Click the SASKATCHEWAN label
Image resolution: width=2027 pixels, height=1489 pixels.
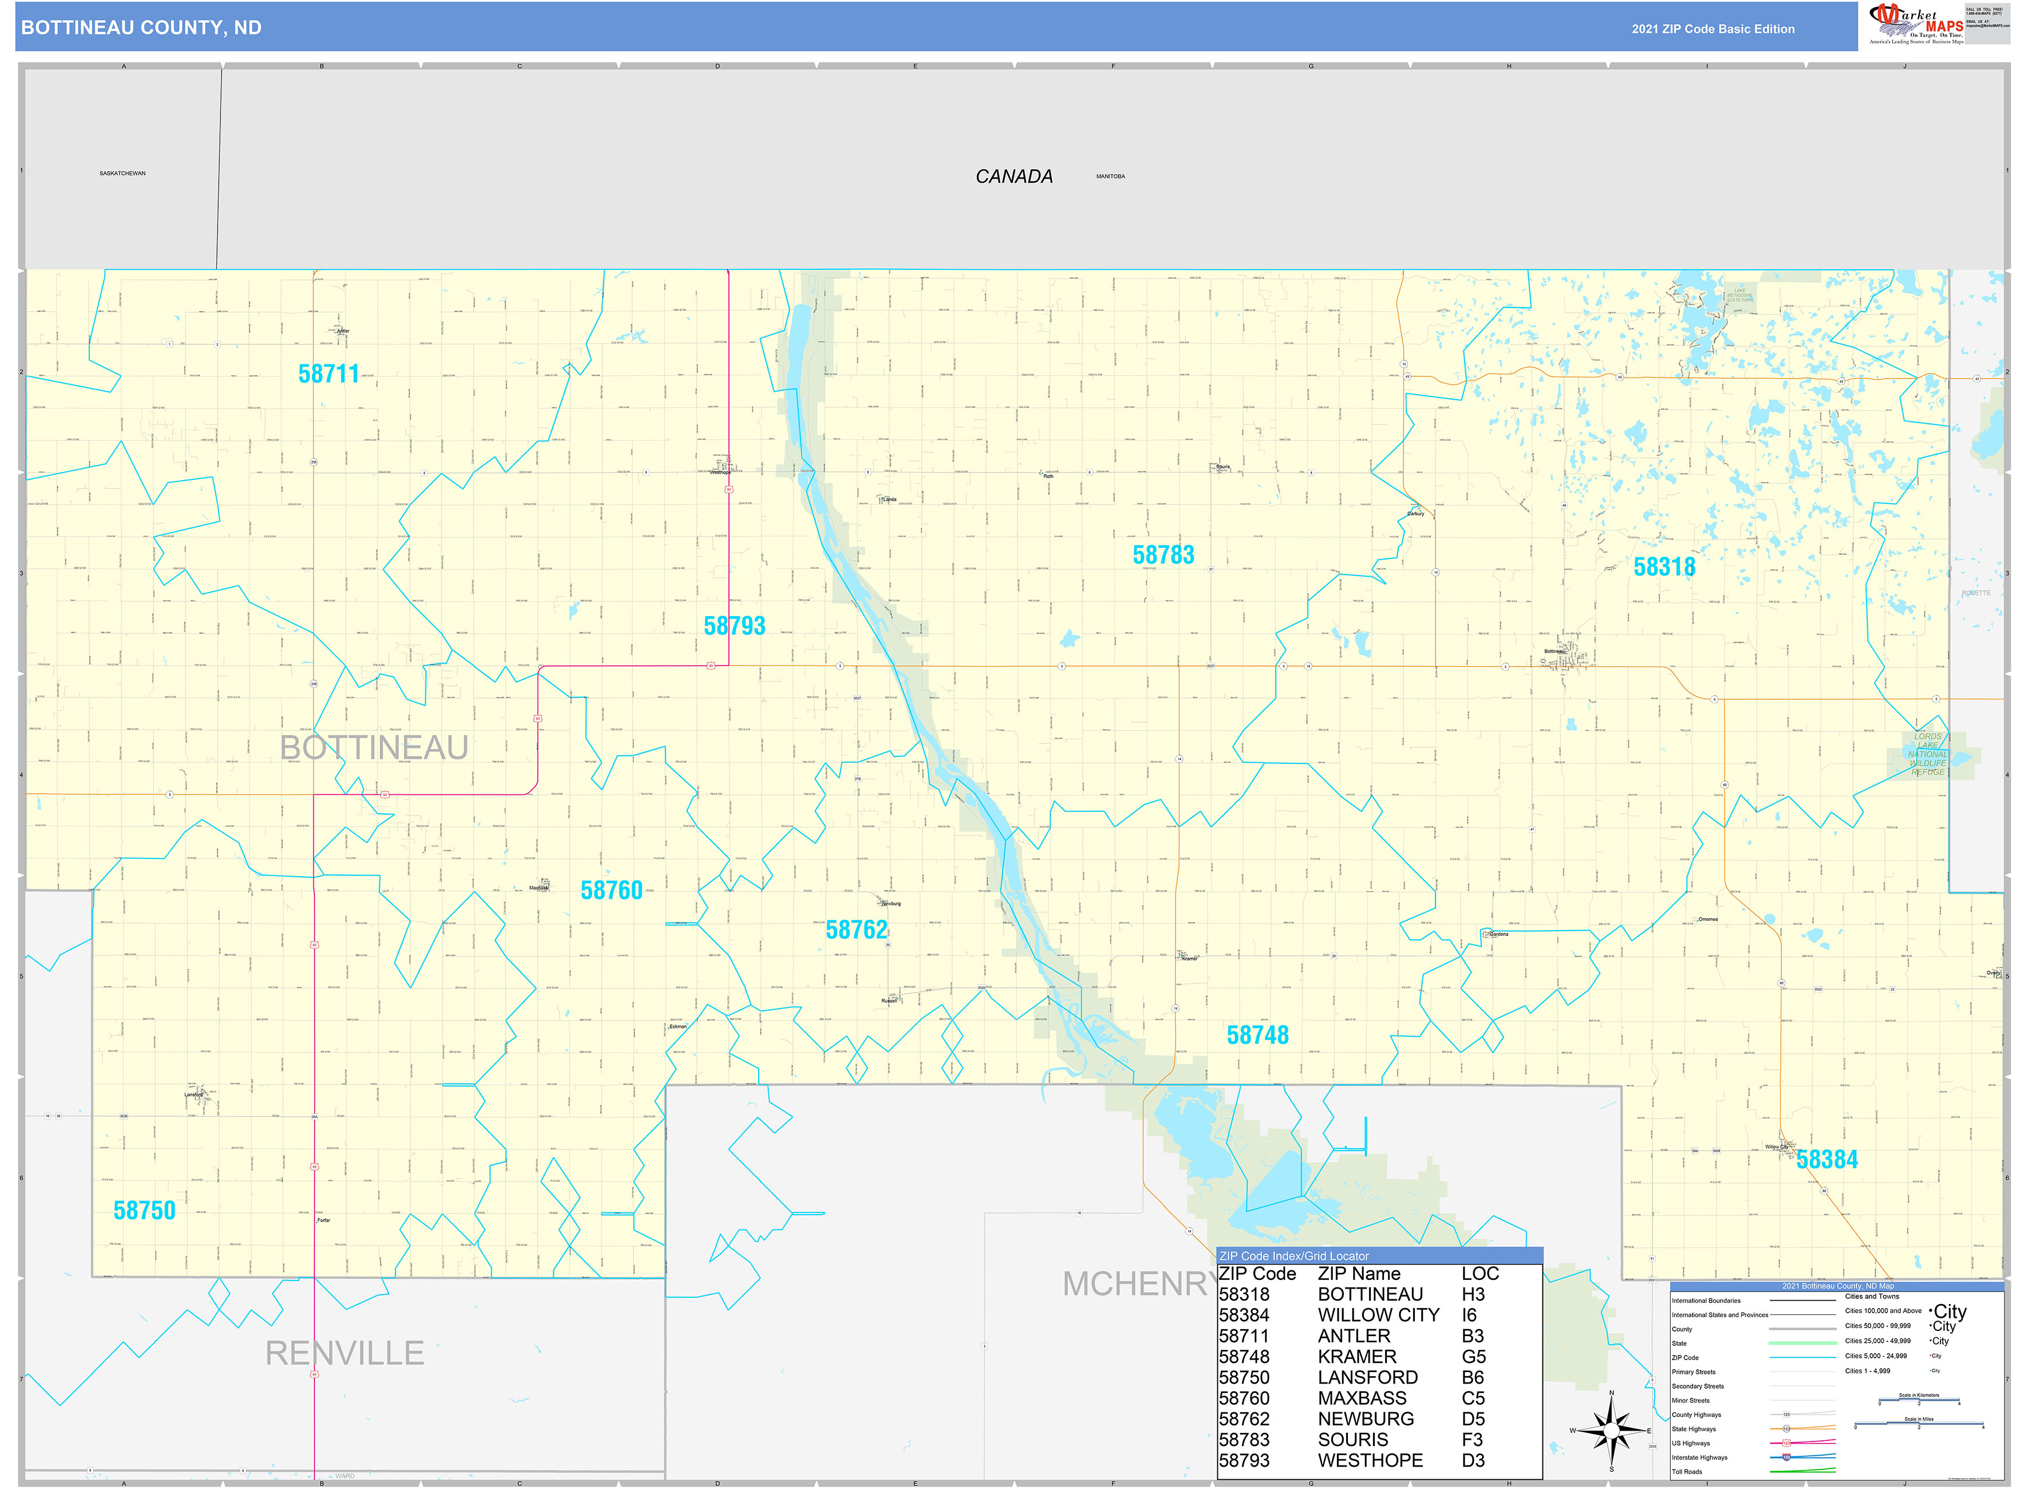coord(123,173)
